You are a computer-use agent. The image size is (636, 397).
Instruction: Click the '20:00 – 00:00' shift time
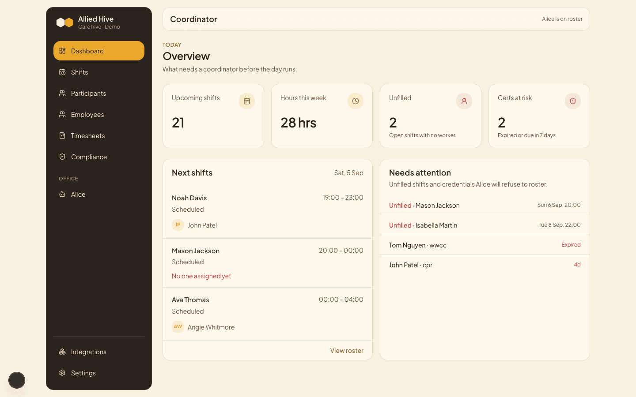[341, 251]
